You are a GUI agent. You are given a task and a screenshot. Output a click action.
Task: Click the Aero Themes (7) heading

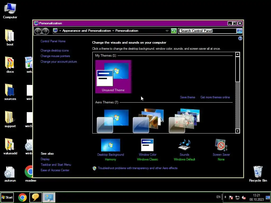[x=107, y=102]
